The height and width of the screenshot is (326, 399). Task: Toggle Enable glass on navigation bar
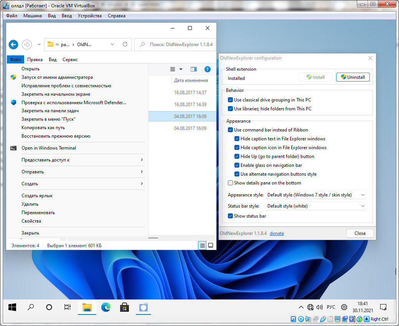point(237,165)
